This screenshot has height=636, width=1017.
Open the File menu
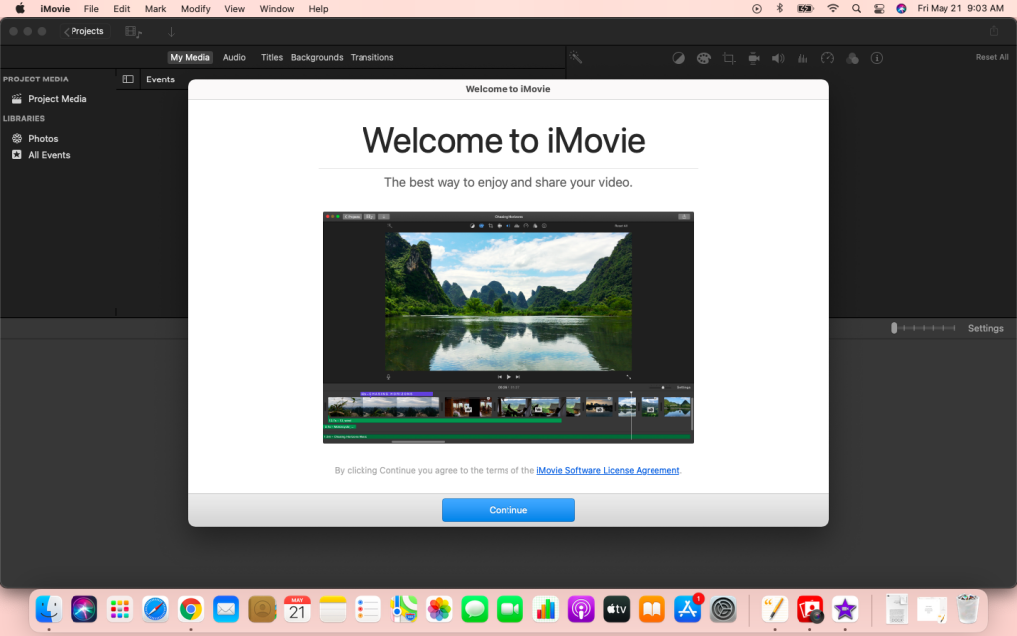point(91,8)
